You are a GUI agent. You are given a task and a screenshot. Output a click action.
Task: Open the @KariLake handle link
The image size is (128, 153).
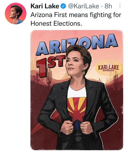(83, 6)
